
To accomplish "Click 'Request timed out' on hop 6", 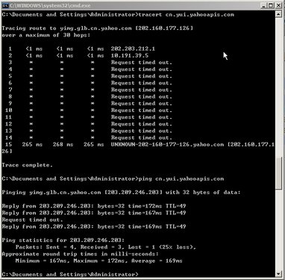I will click(x=142, y=83).
